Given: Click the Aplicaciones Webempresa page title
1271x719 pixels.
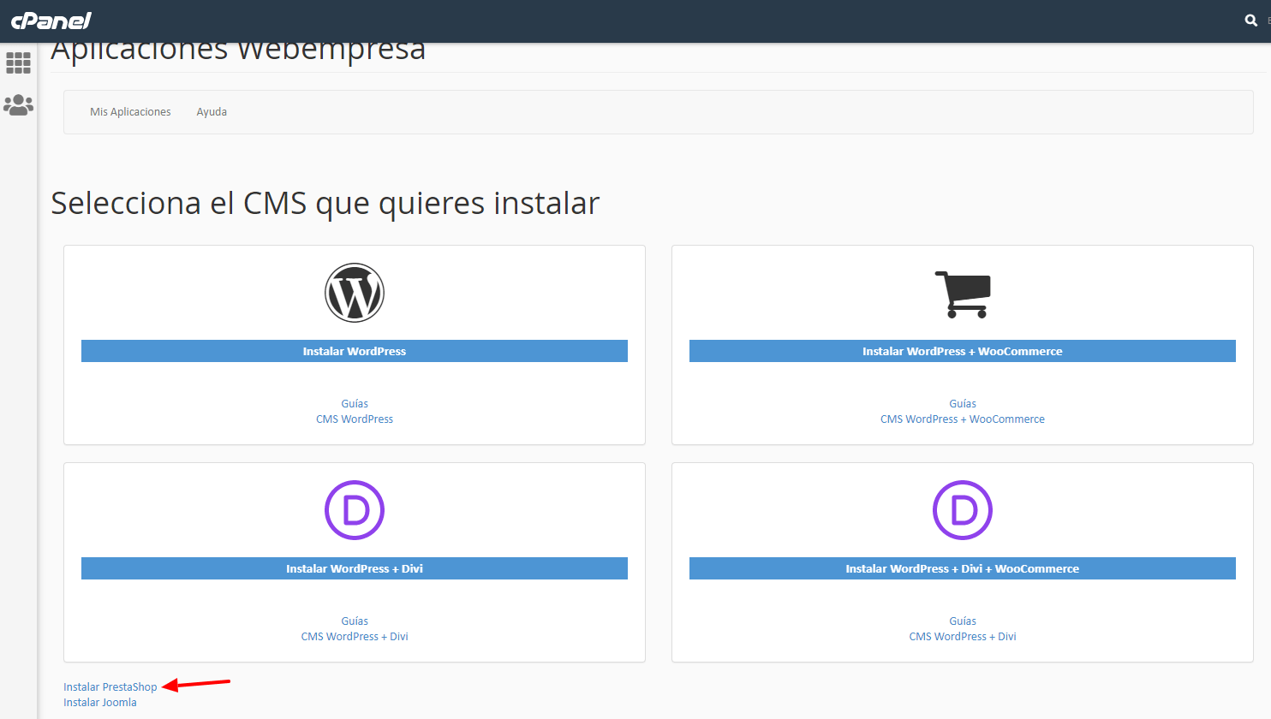Looking at the screenshot, I should point(238,51).
